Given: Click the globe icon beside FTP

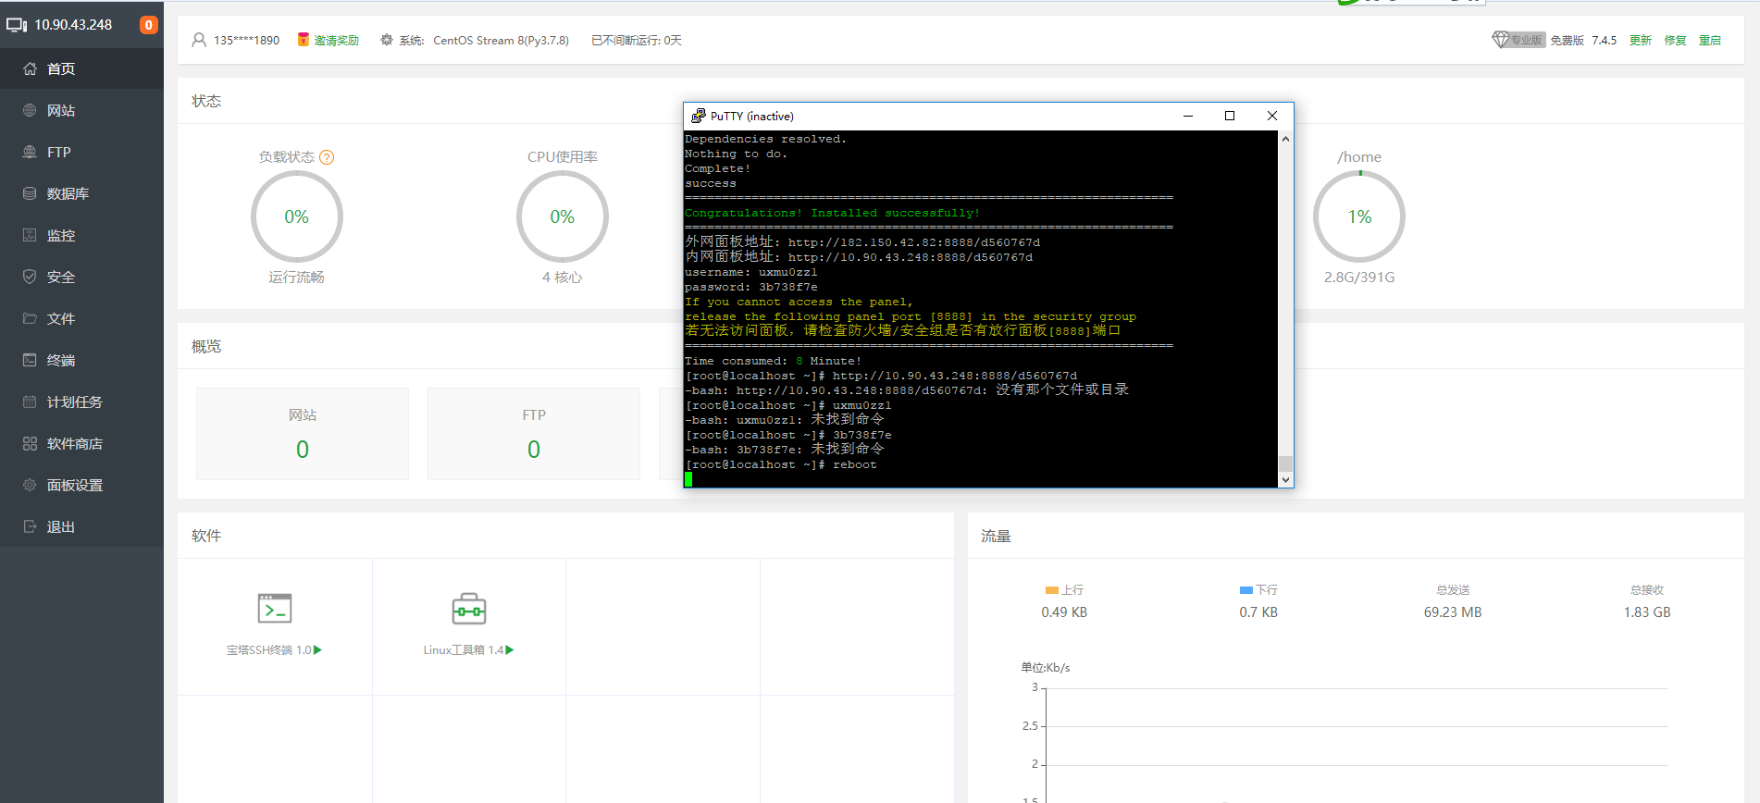Looking at the screenshot, I should [x=30, y=152].
